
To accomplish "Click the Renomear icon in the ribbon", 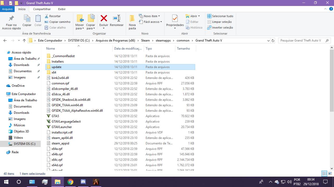I will (117, 21).
